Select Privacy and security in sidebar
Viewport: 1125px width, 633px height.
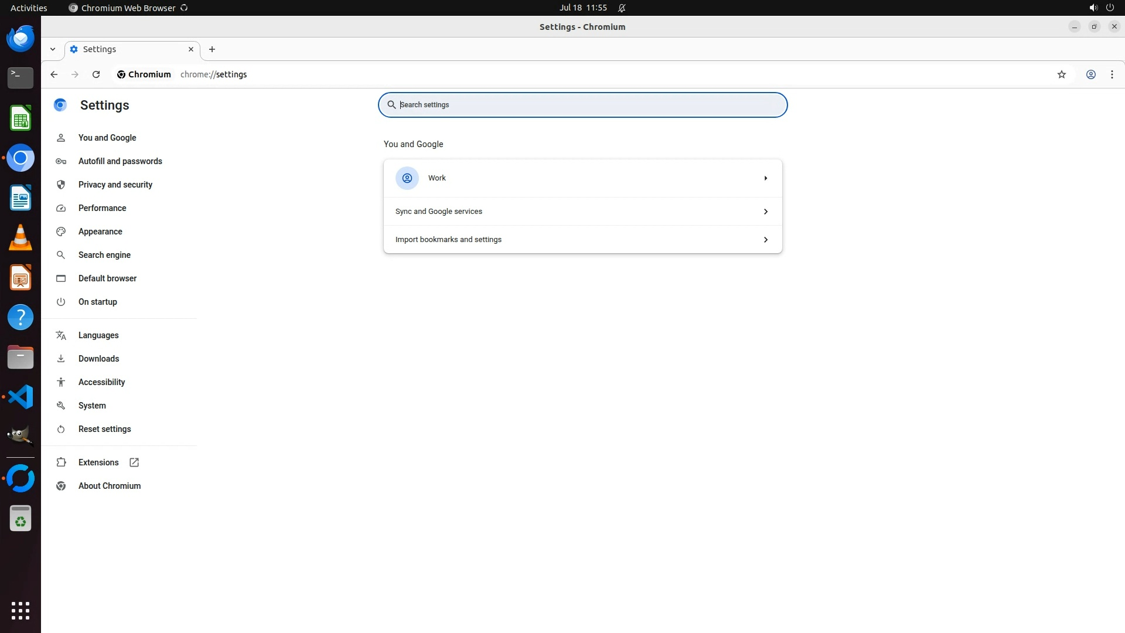click(115, 185)
